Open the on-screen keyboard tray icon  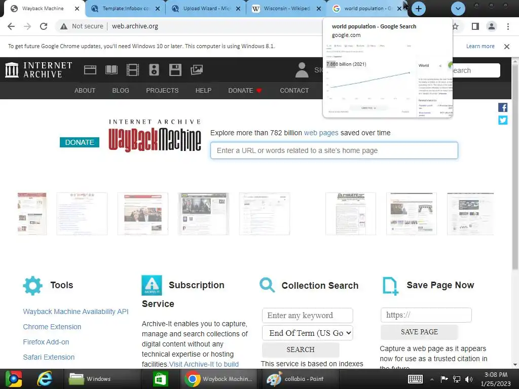coord(415,379)
